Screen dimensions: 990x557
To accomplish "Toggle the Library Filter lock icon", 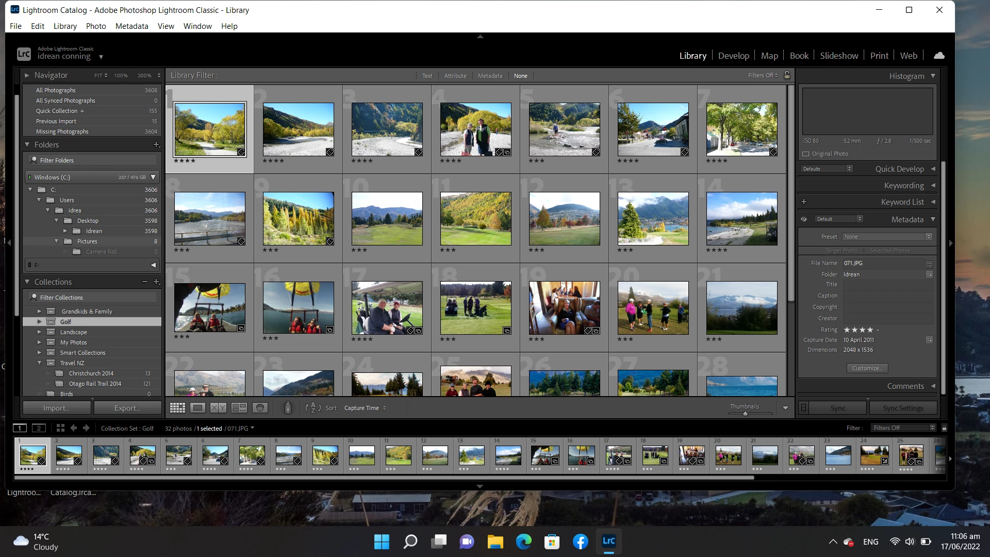I will point(787,75).
